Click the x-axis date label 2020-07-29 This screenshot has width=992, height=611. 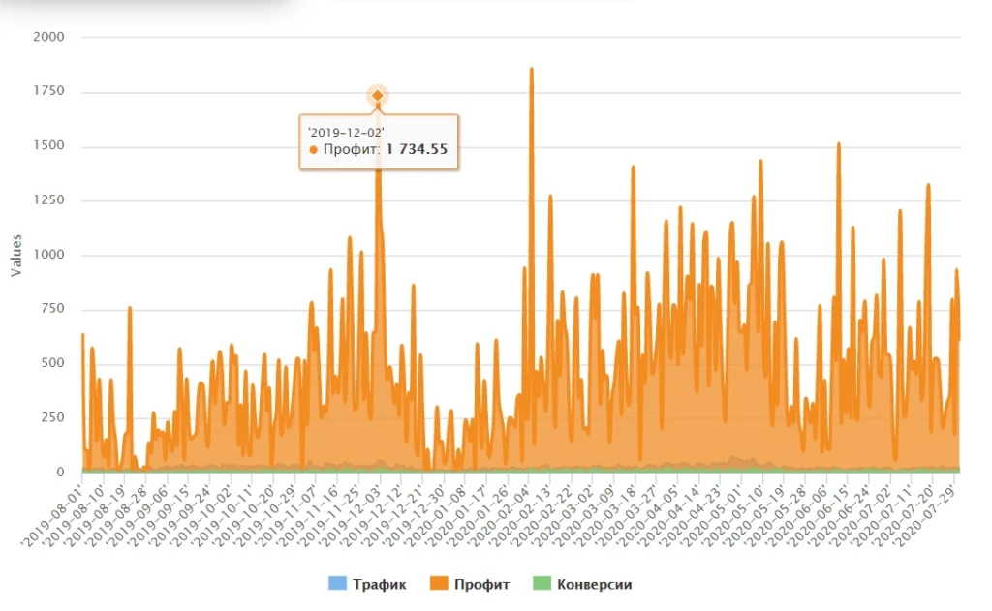(x=923, y=515)
